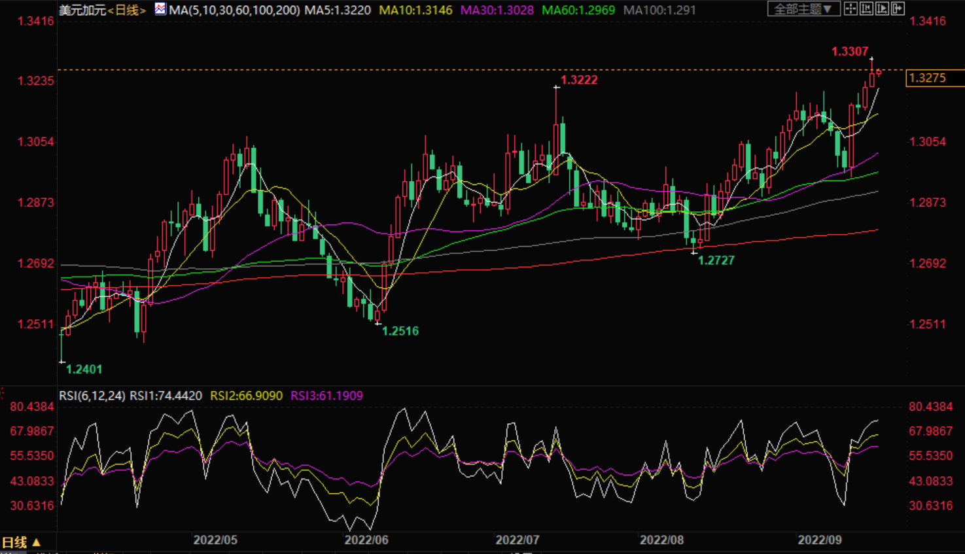Click the 1.2727 low price label

[716, 260]
